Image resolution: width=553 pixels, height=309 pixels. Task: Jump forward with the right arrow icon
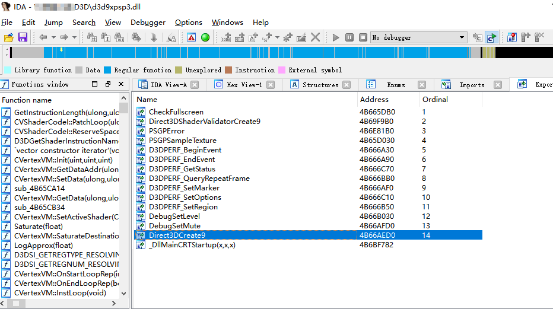click(64, 37)
